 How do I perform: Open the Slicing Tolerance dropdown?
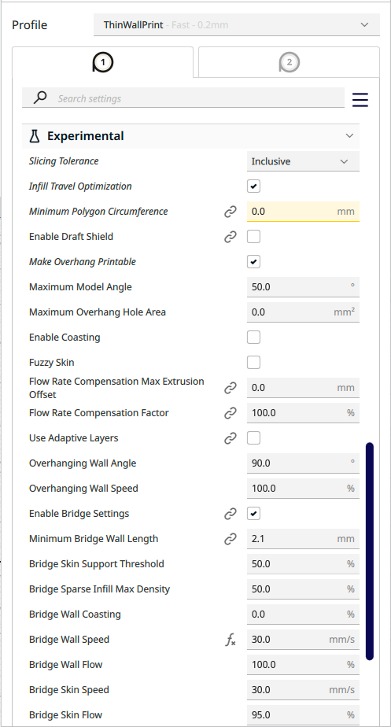[x=303, y=161]
